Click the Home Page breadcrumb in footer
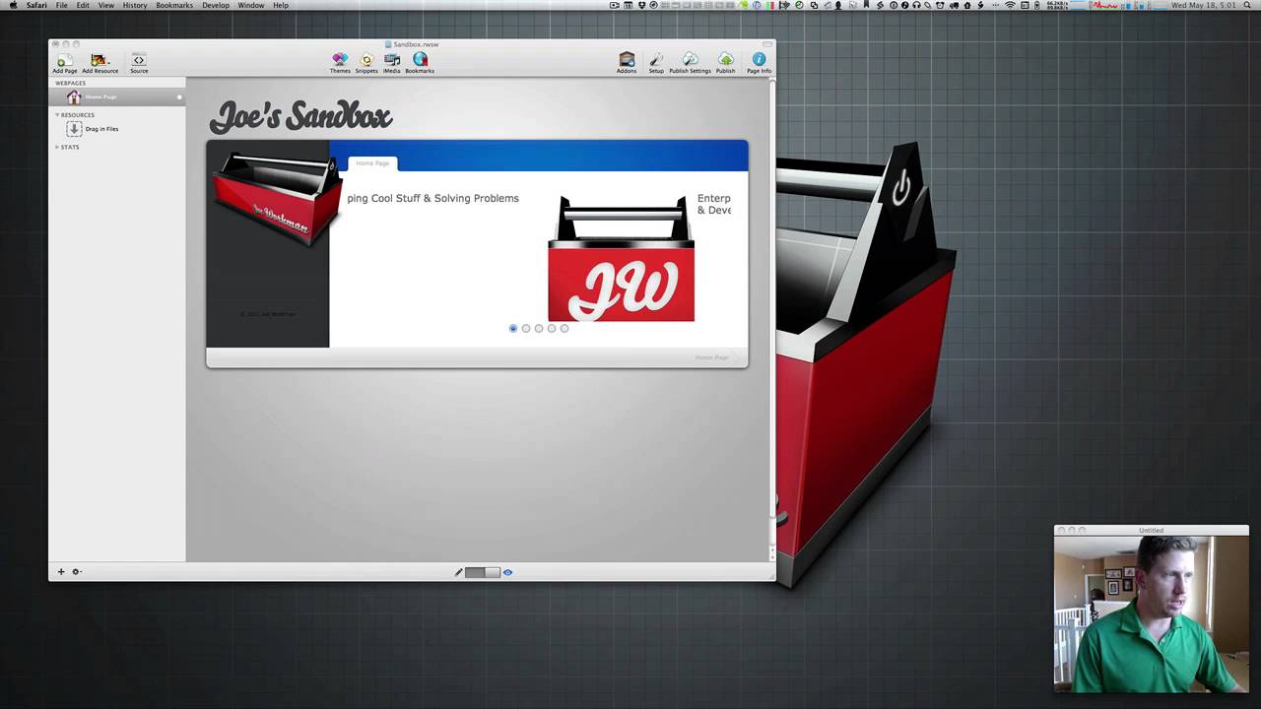Image resolution: width=1261 pixels, height=709 pixels. coord(711,357)
